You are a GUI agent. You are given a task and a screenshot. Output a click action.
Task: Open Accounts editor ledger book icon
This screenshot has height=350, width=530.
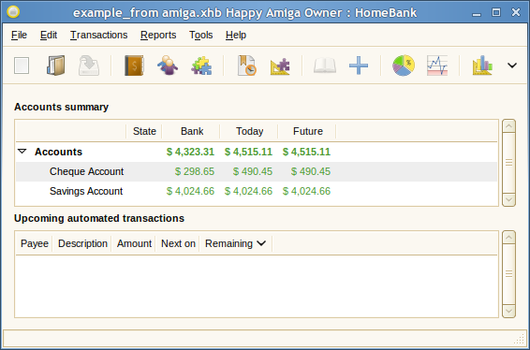(x=134, y=66)
